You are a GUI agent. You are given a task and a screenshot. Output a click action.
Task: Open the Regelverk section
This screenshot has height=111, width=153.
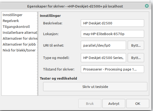click(x=11, y=21)
